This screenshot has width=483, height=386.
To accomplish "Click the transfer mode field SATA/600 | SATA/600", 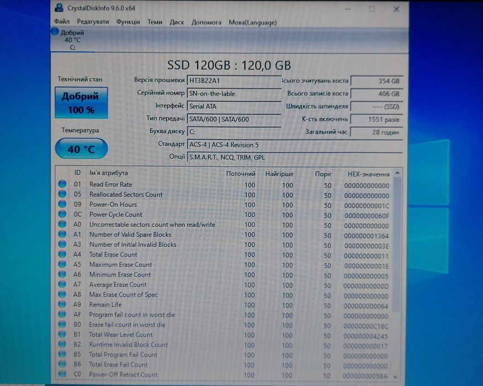I will [234, 119].
